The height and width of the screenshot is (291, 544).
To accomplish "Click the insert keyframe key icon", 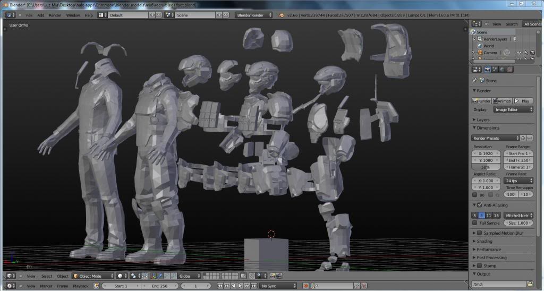I will 357,286.
